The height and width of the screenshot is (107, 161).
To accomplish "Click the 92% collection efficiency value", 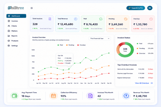I will 63,96.
